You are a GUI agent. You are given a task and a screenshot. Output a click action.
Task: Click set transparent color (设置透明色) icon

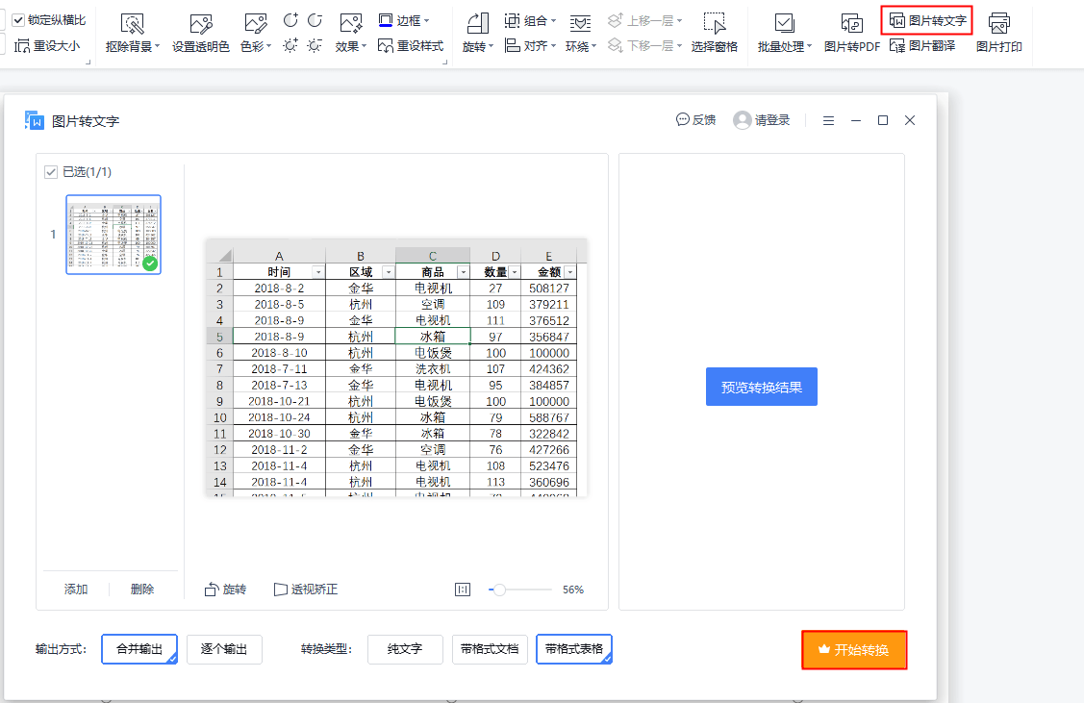point(200,24)
